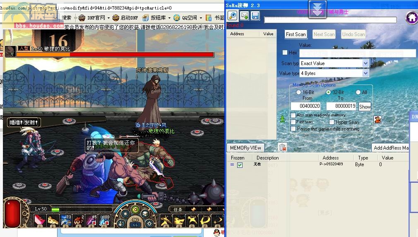418x237 pixels.
Task: Click Add AddRess Manually button
Action: tap(390, 148)
